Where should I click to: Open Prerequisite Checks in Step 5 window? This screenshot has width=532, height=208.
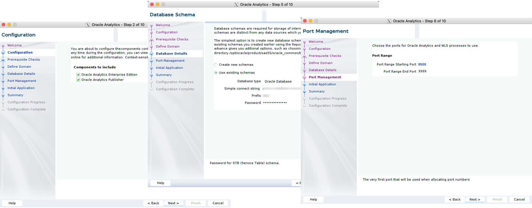pos(172,39)
